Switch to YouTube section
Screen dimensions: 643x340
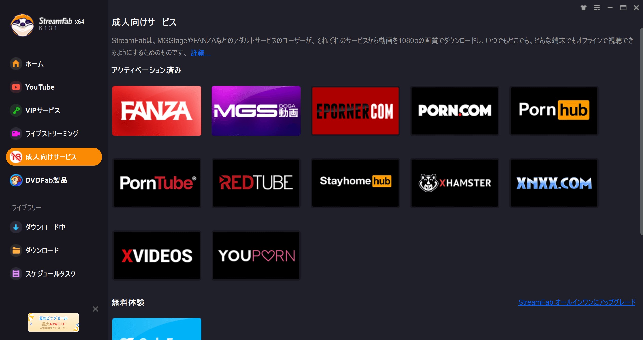pos(40,87)
